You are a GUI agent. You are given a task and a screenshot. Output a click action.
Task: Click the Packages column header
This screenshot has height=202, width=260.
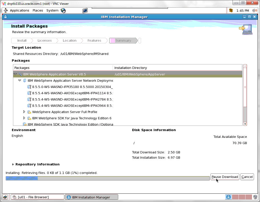[63, 68]
